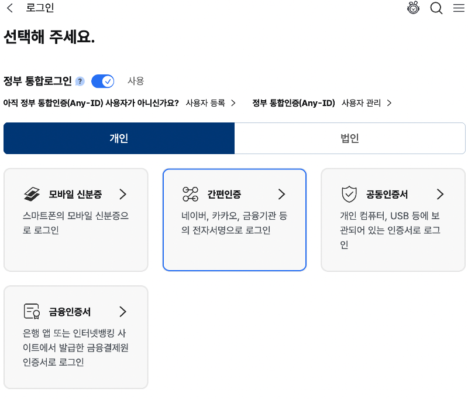Toggle the 정부 통합로그인 switch
Screen dimensions: 468x399
(x=103, y=81)
